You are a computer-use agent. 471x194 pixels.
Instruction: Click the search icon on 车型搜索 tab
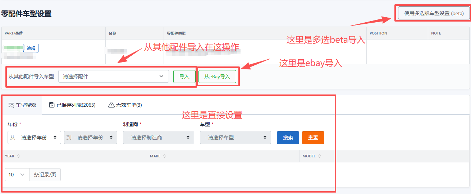coord(11,105)
